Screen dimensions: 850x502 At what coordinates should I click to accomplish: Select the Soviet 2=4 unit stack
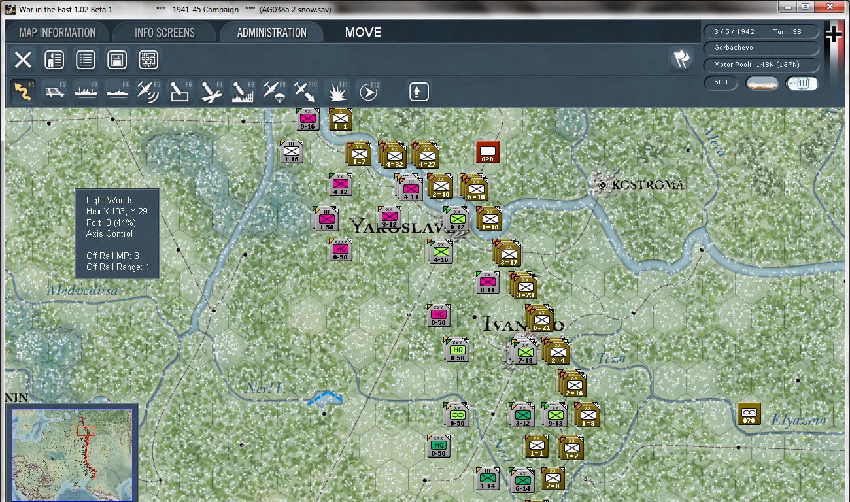click(x=557, y=352)
